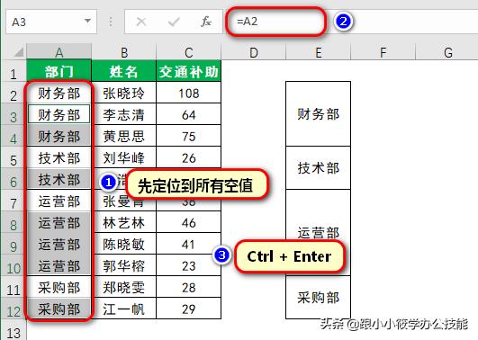Click the value 41
Viewport: 478px width, 340px height.
pos(189,245)
